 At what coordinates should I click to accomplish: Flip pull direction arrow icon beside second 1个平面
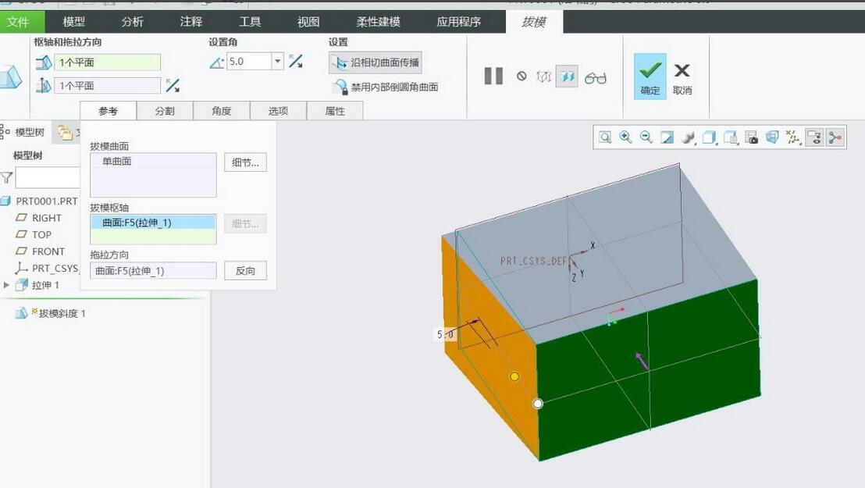tap(173, 86)
